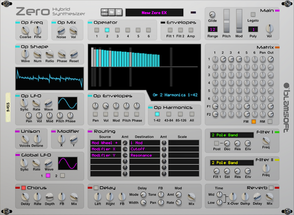294x215 pixels.
Task: Select operator 1 button
Action: (97, 30)
